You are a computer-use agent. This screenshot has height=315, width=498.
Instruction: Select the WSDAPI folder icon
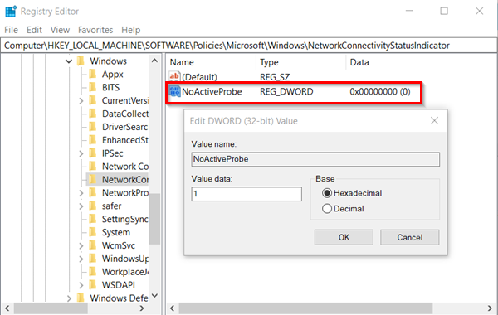(93, 285)
